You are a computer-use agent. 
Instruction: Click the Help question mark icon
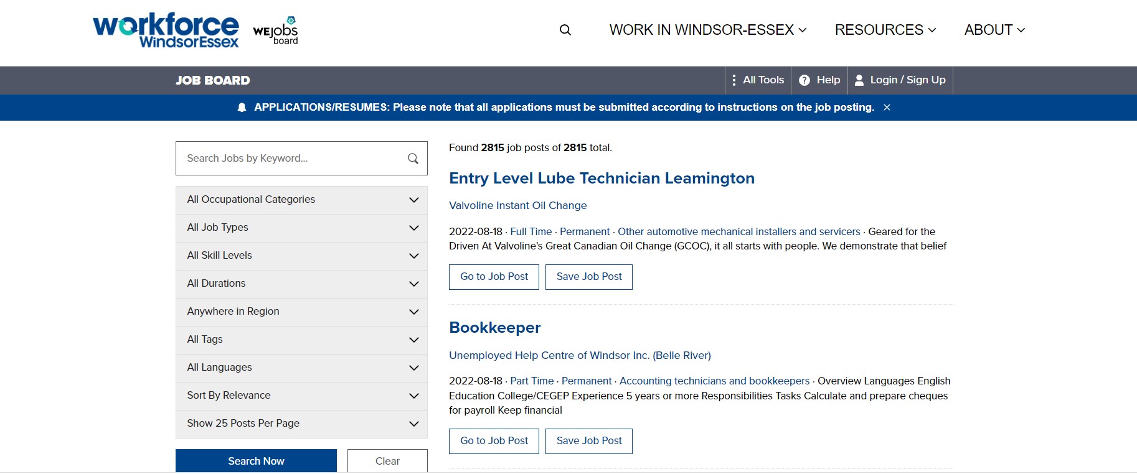tap(804, 80)
